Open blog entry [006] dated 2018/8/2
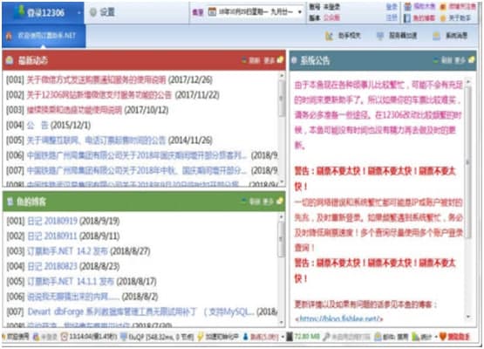Image resolution: width=484 pixels, height=349 pixels. point(73,297)
